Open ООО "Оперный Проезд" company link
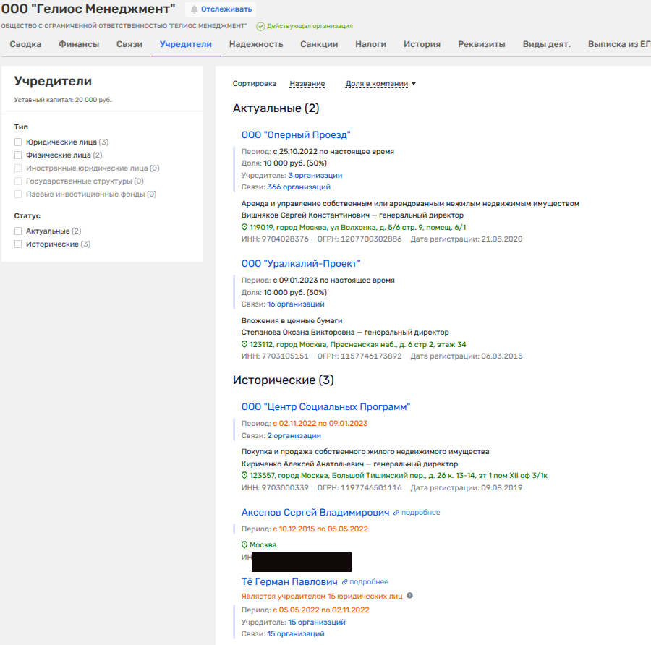651x645 pixels. 296,135
